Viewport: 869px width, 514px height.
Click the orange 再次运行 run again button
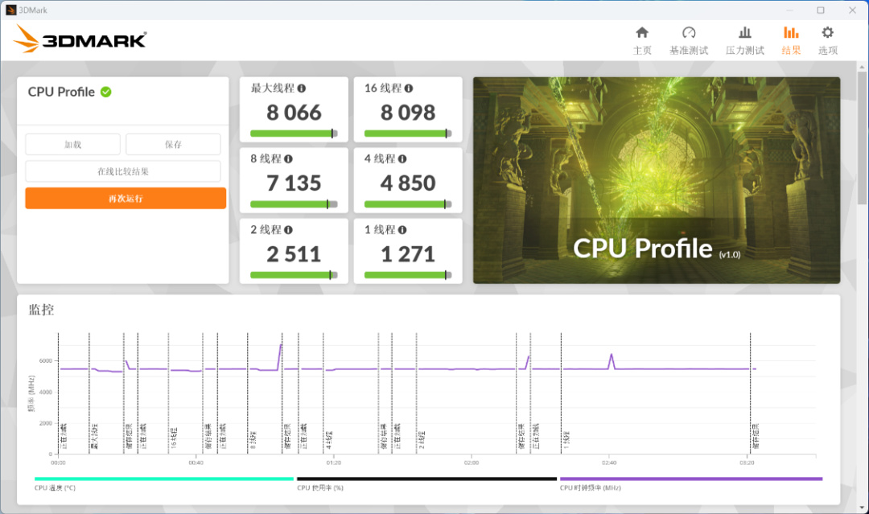pyautogui.click(x=126, y=199)
